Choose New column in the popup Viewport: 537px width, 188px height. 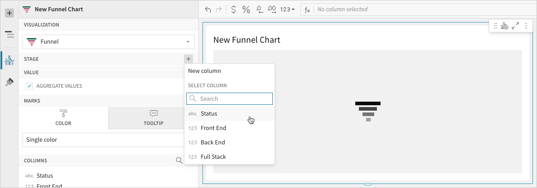pos(204,71)
